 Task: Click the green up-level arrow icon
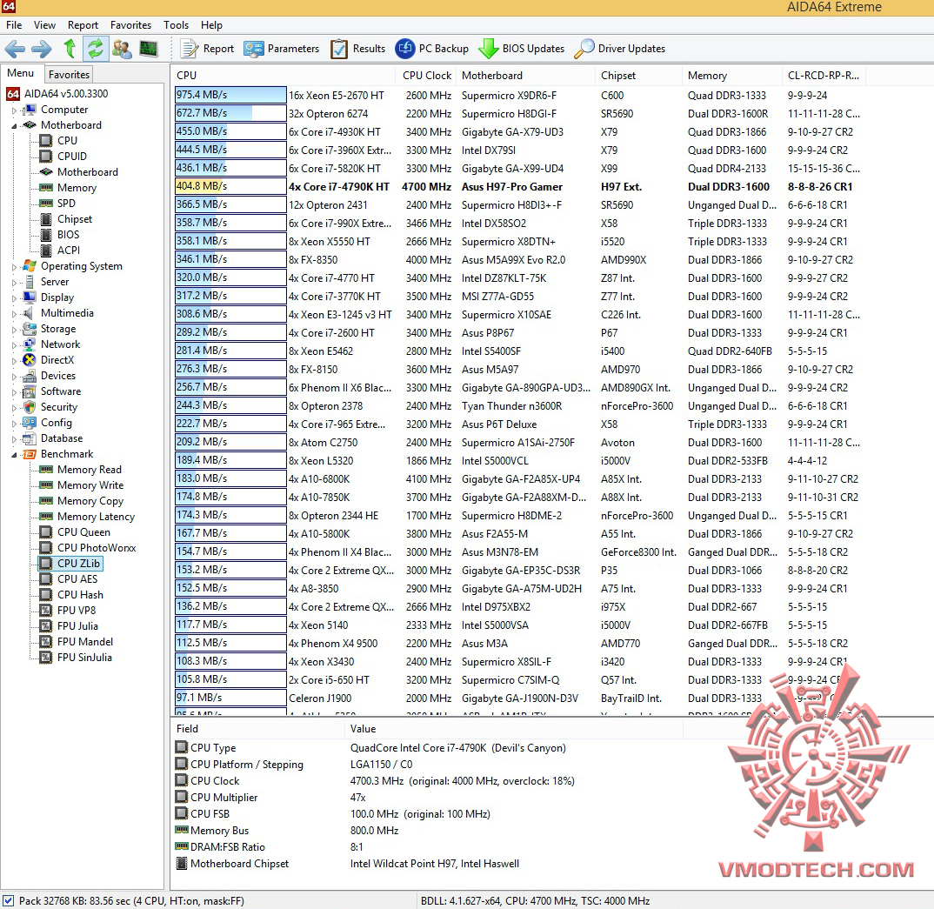[x=70, y=49]
